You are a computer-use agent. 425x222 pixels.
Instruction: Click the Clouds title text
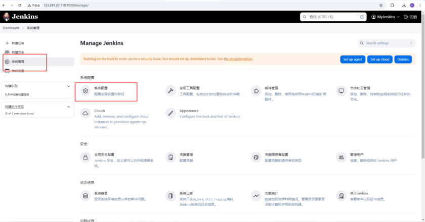[100, 110]
